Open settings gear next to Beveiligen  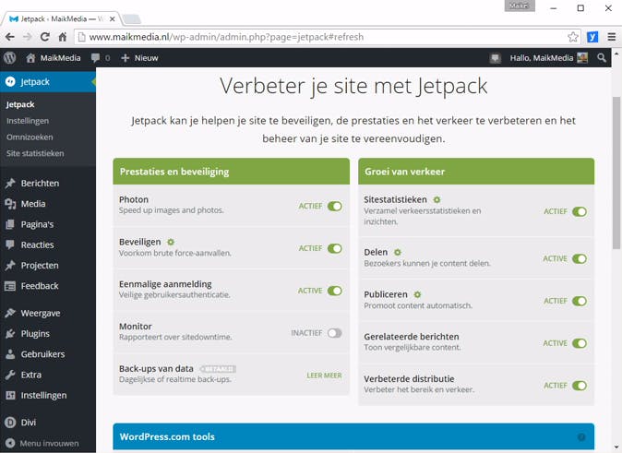(x=171, y=242)
